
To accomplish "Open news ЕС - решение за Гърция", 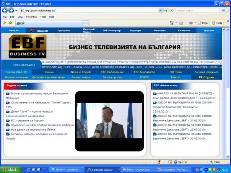I will pyautogui.click(x=27, y=120).
